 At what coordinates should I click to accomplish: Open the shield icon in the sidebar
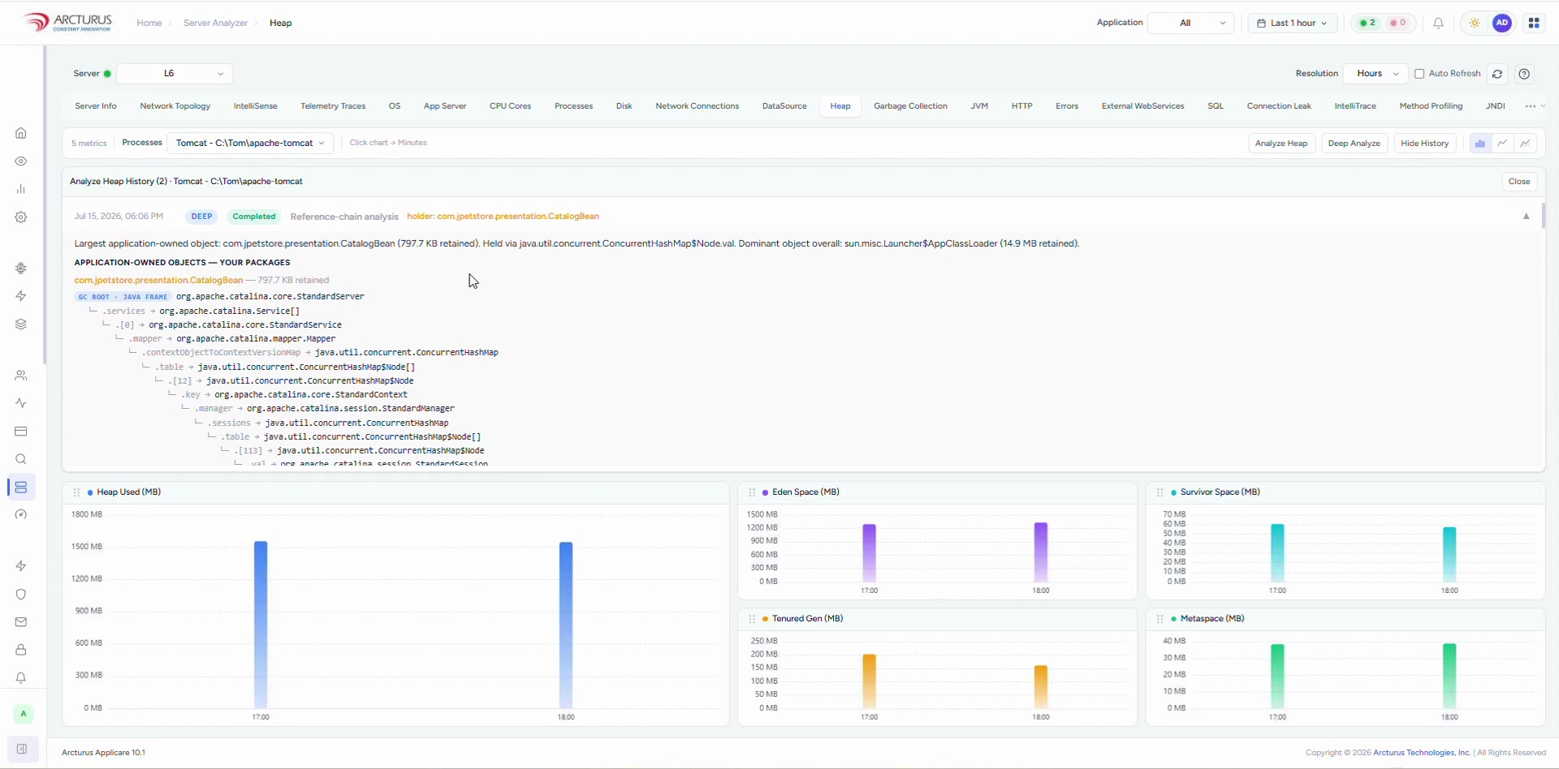click(21, 594)
